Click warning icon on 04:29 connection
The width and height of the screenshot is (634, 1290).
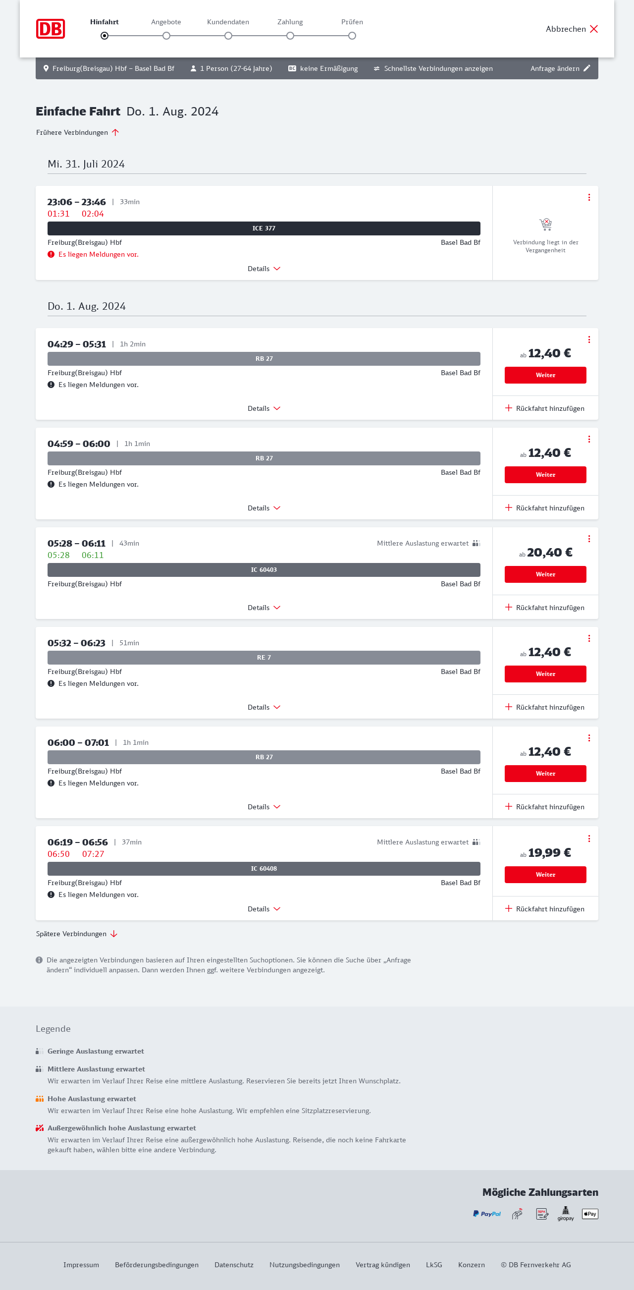click(51, 385)
